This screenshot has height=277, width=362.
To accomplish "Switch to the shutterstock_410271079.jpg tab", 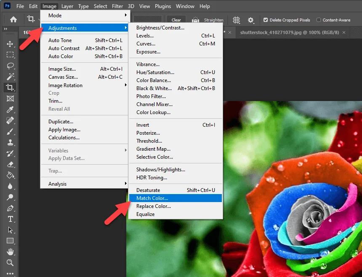I will tap(290, 32).
